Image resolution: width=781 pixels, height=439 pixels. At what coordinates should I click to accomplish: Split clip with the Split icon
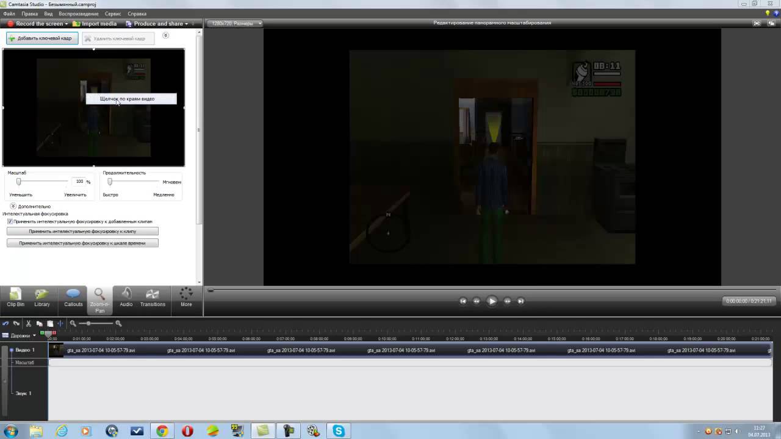click(60, 324)
